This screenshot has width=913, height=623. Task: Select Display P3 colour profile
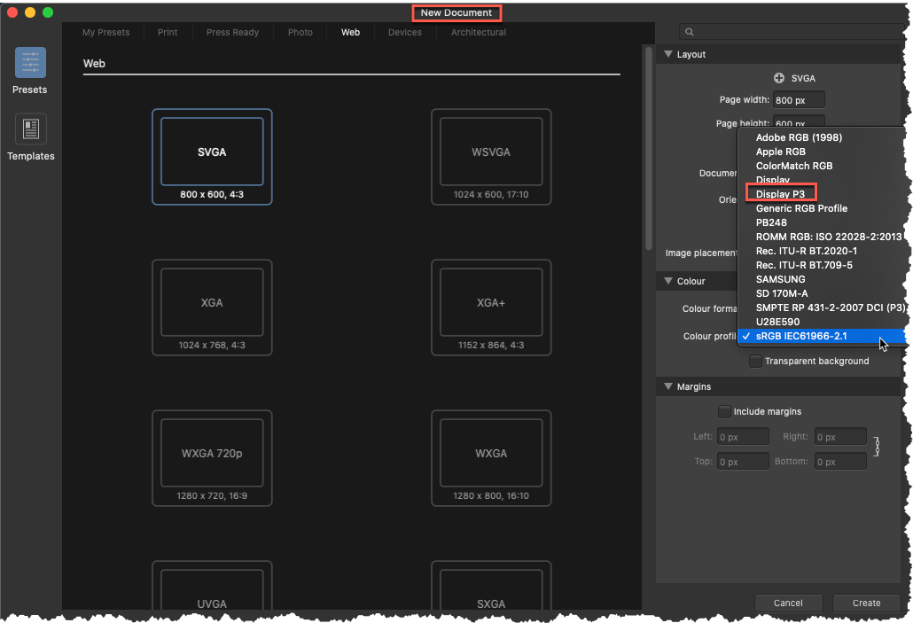tap(781, 193)
